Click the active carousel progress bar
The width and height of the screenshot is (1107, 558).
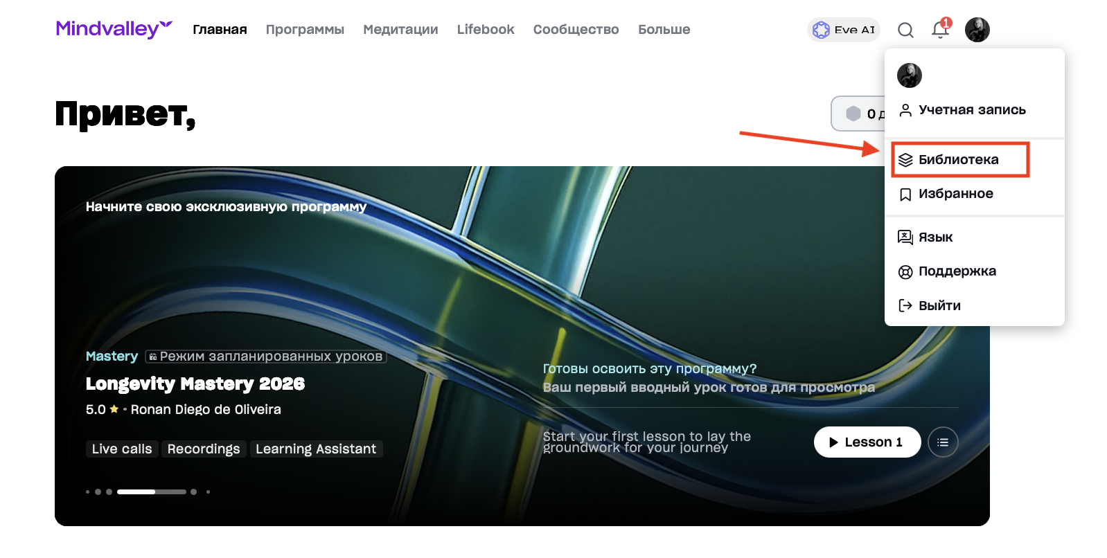[152, 492]
